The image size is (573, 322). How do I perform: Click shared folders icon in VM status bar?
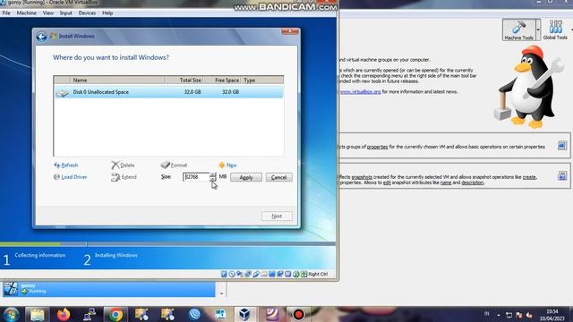pos(264,275)
